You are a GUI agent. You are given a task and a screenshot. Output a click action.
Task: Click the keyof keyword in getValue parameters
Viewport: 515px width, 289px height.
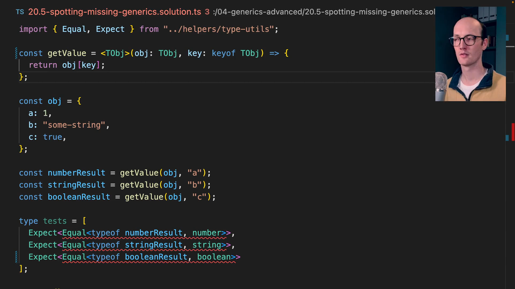pyautogui.click(x=224, y=53)
